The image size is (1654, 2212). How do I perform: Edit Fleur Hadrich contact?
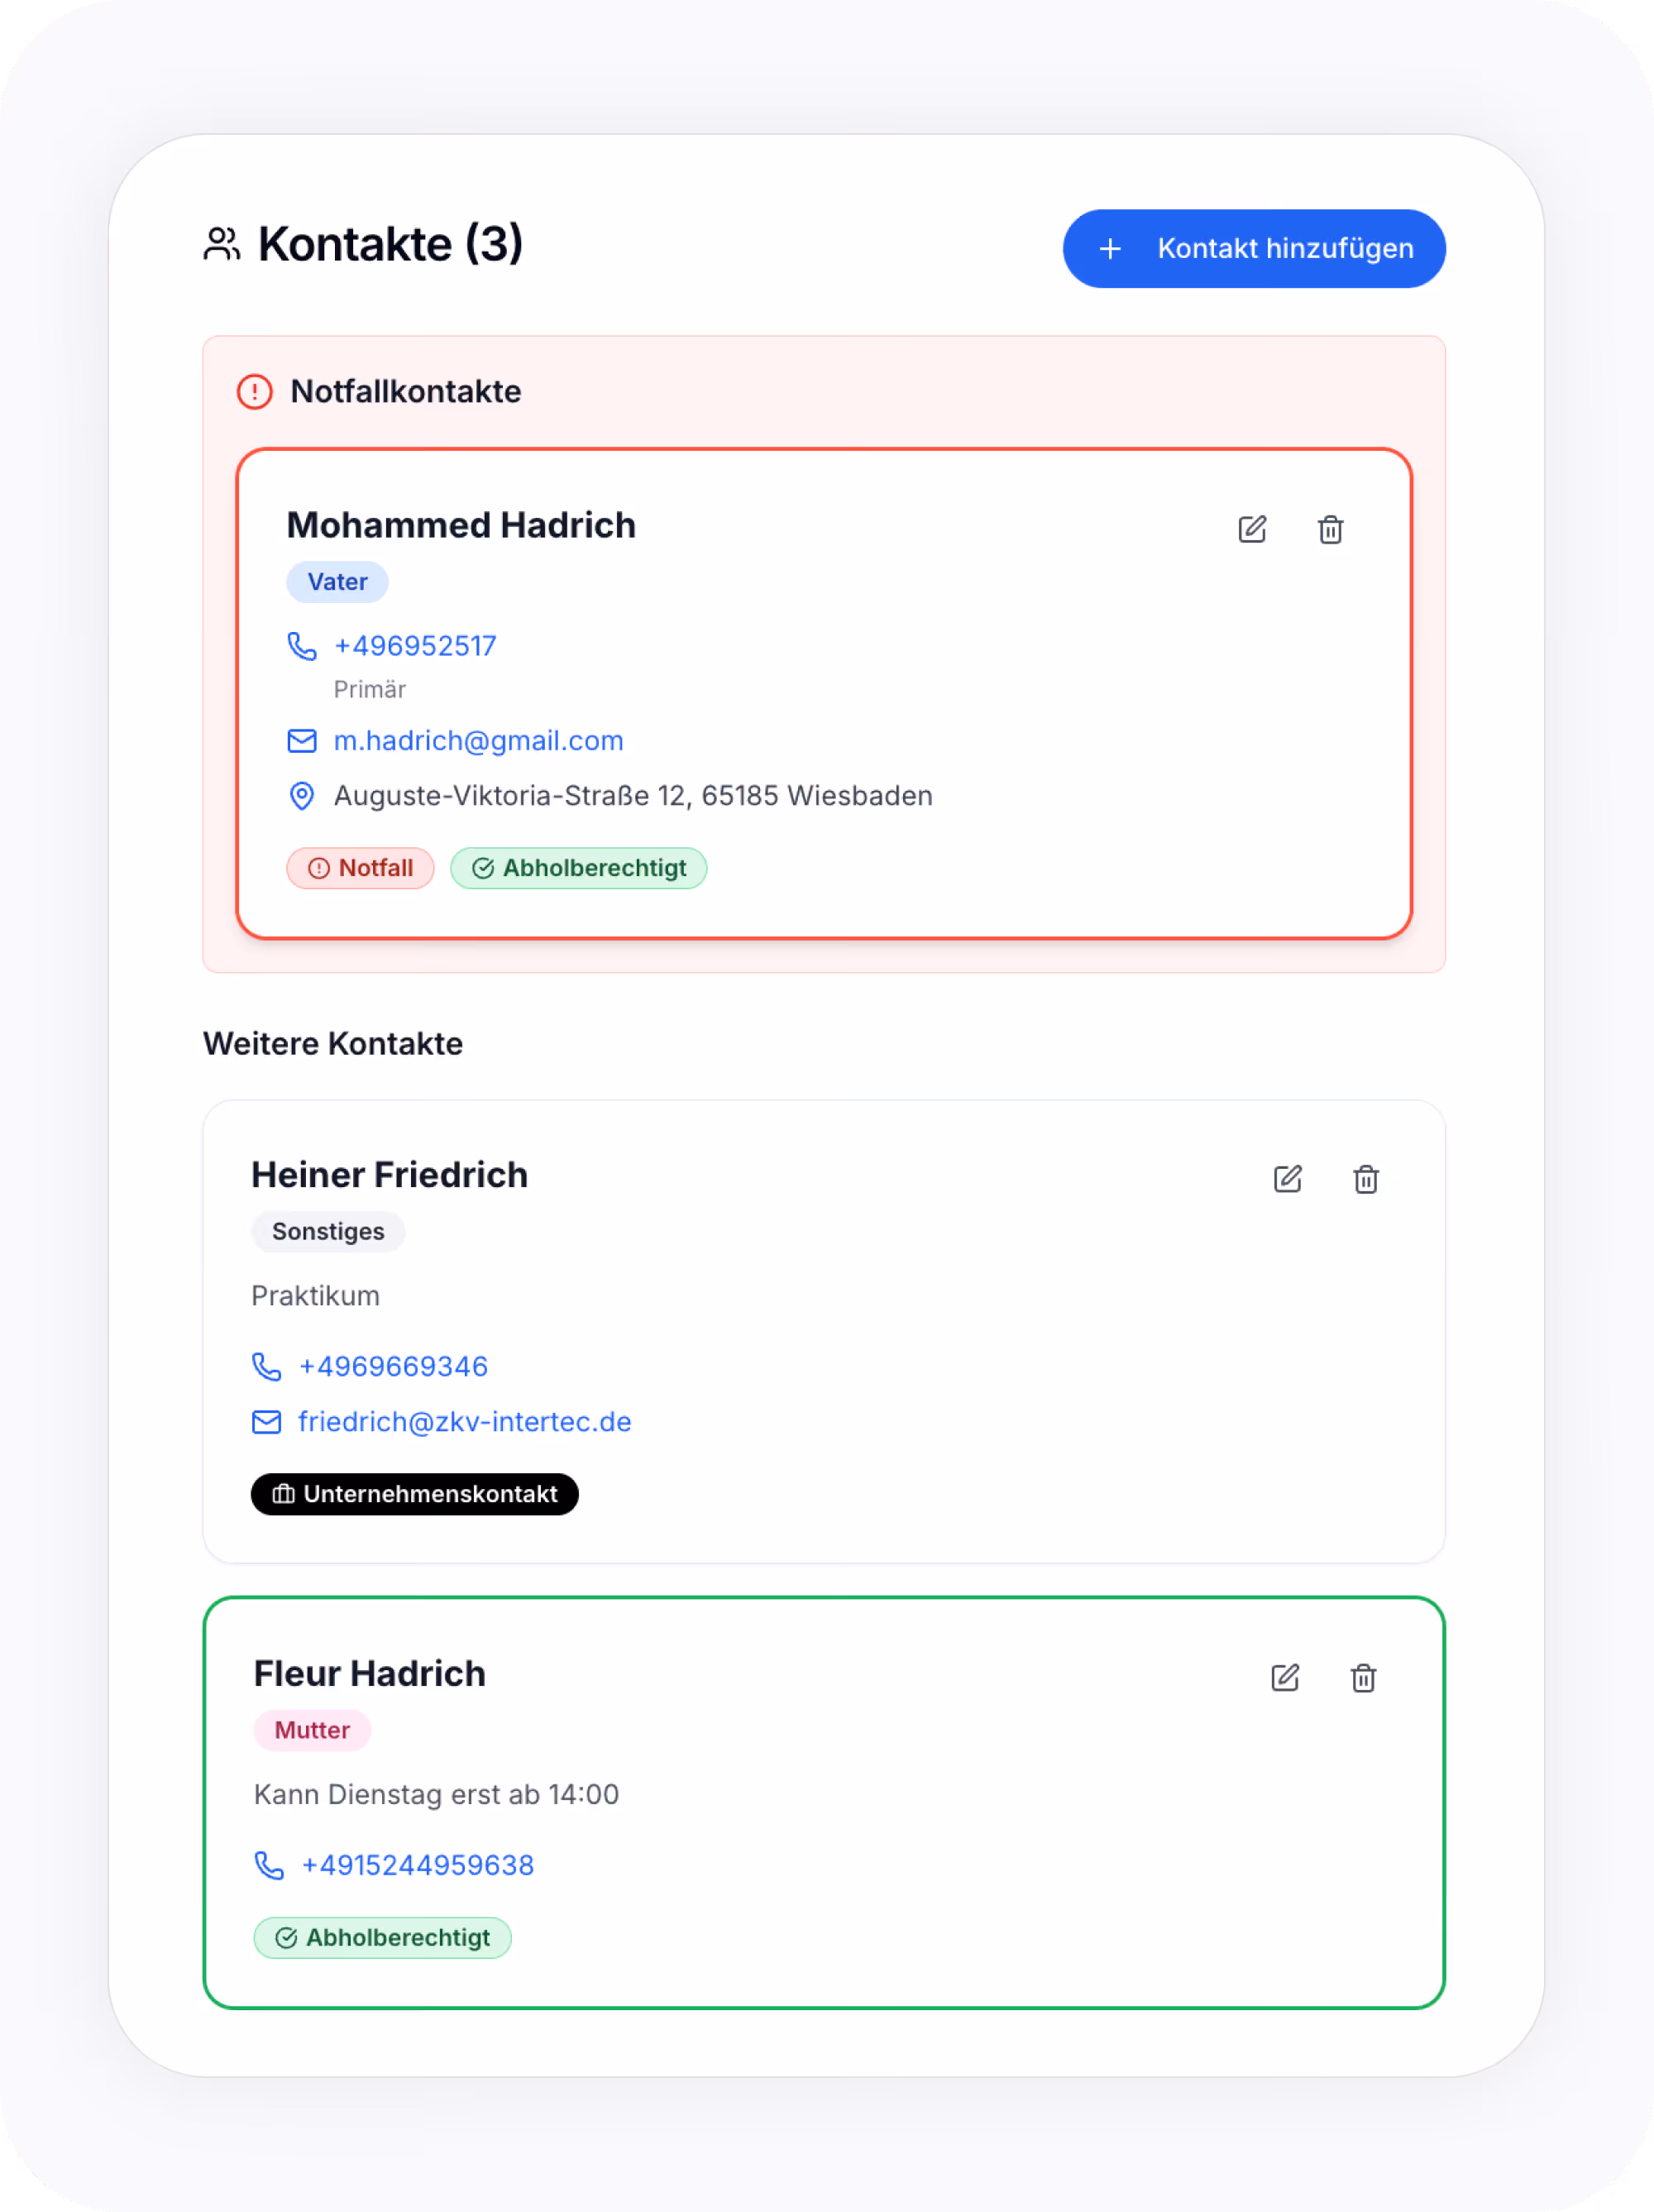[1285, 1677]
